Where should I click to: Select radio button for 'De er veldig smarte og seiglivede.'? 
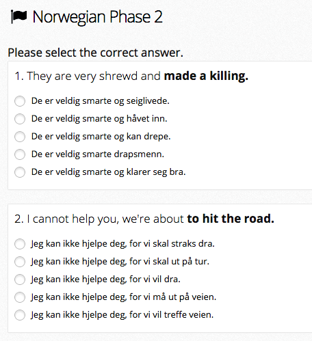[20, 101]
